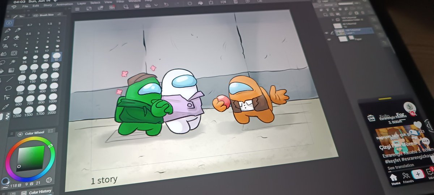Click the '1 story' page label

[x=104, y=179]
